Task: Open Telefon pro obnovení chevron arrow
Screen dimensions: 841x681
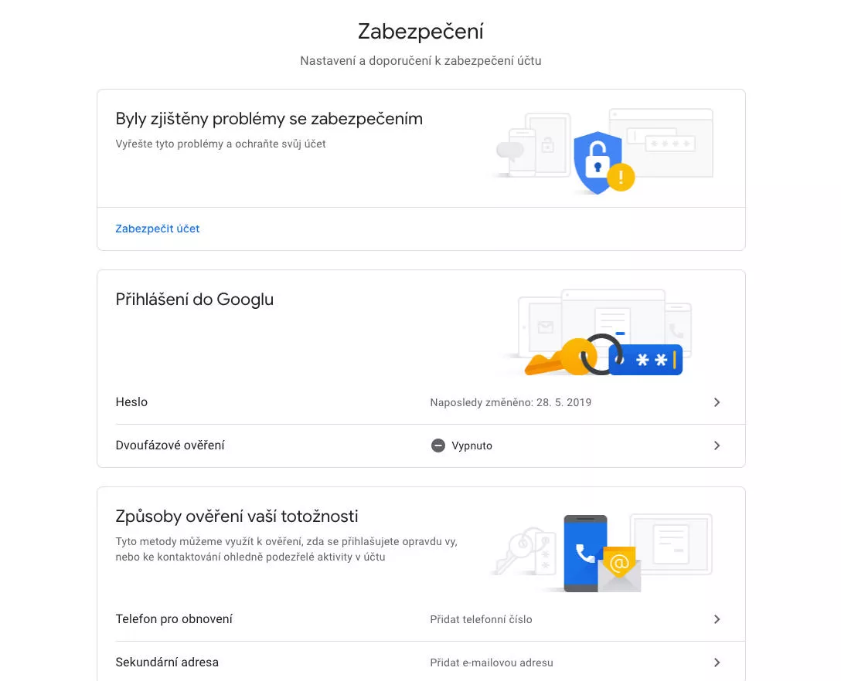Action: (717, 619)
